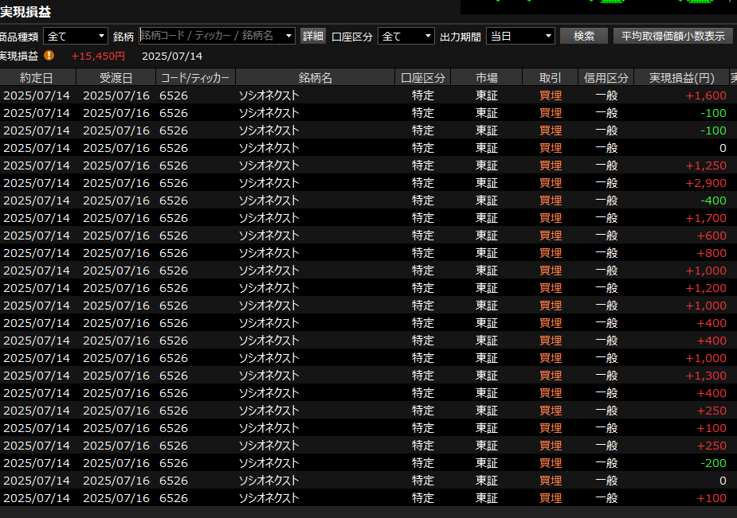Click 約定日 2025/07/14 in the +1,200 row
737x518 pixels.
point(37,288)
